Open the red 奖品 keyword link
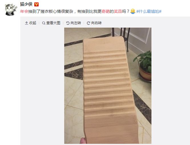 [118, 11]
